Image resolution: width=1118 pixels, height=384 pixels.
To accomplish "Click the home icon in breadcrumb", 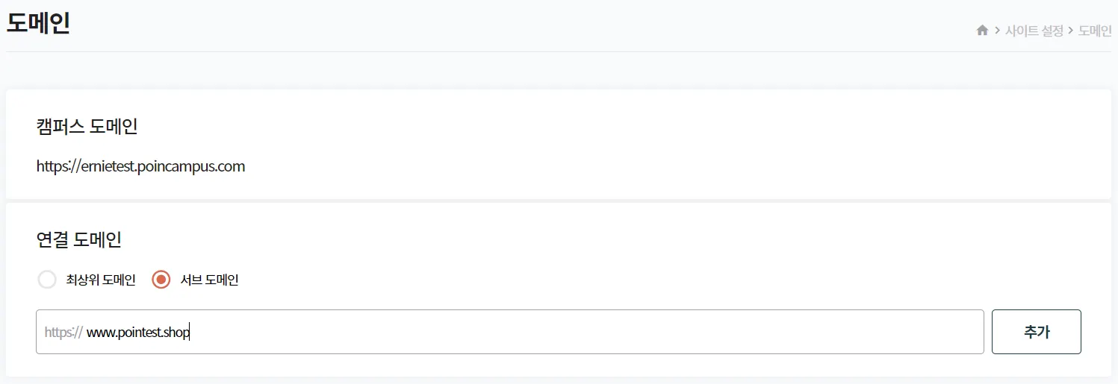I will 982,31.
